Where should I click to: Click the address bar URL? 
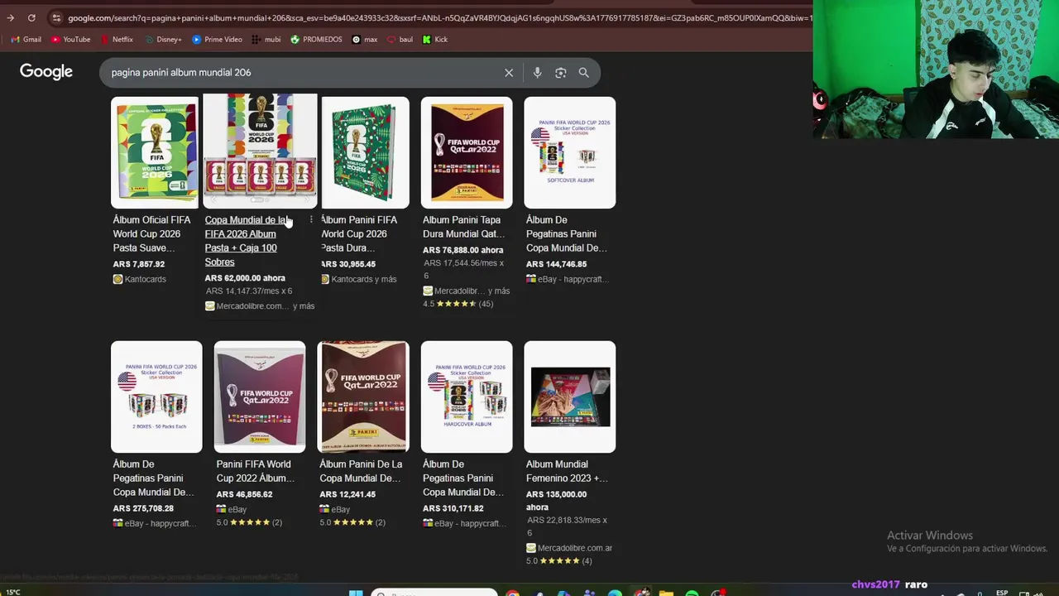438,17
